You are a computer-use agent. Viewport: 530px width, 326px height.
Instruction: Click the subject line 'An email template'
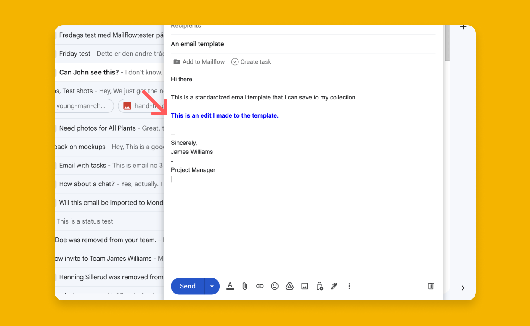[197, 44]
